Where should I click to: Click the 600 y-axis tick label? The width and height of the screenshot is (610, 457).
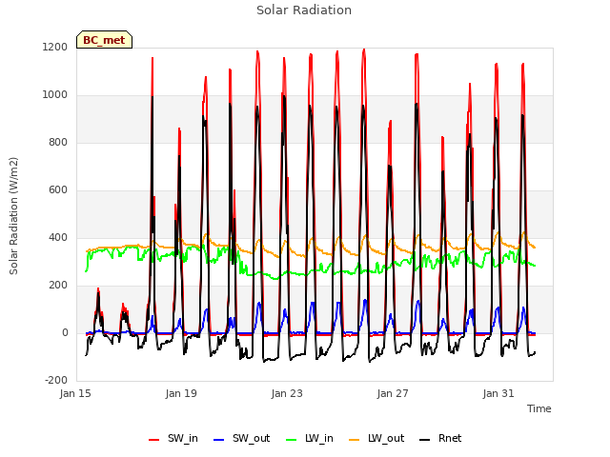(x=58, y=190)
